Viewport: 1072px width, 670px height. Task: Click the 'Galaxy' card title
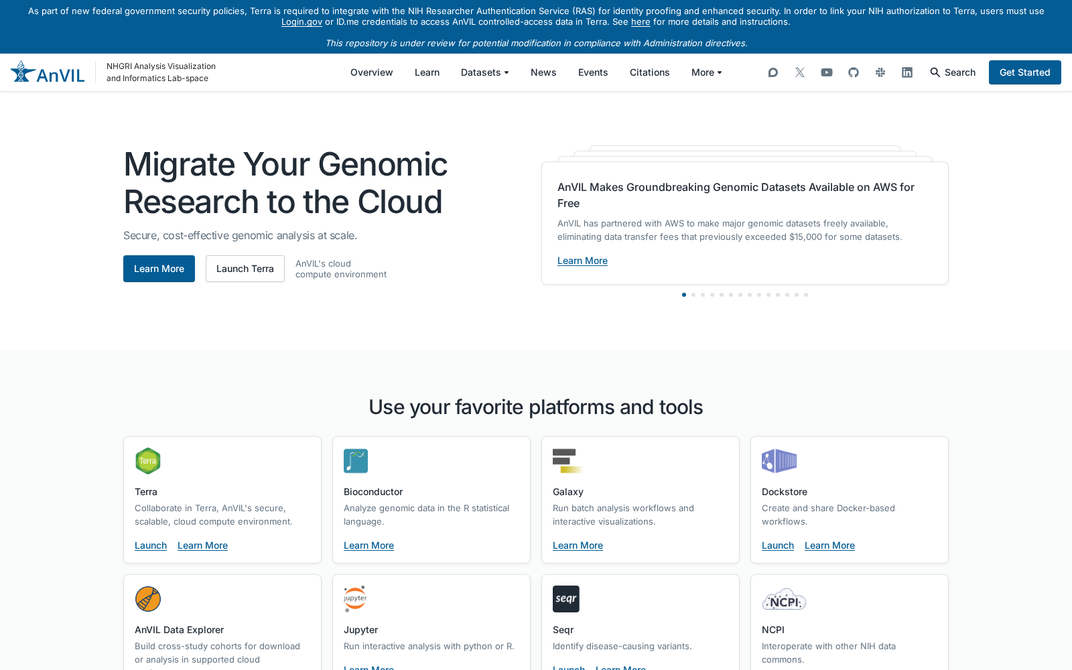(568, 492)
